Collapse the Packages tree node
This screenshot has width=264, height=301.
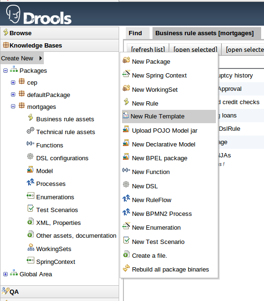point(5,71)
